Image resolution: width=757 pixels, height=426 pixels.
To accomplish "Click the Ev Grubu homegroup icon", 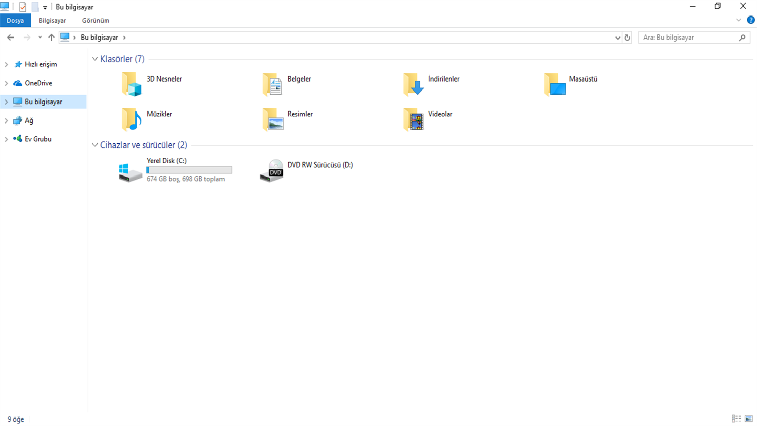I will (18, 139).
